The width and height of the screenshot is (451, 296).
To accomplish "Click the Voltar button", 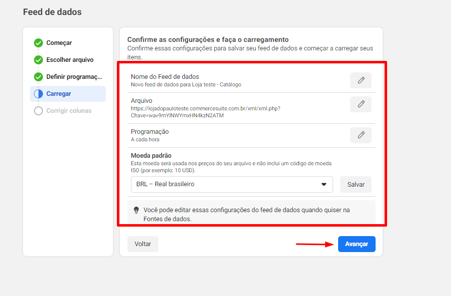I will tap(143, 244).
